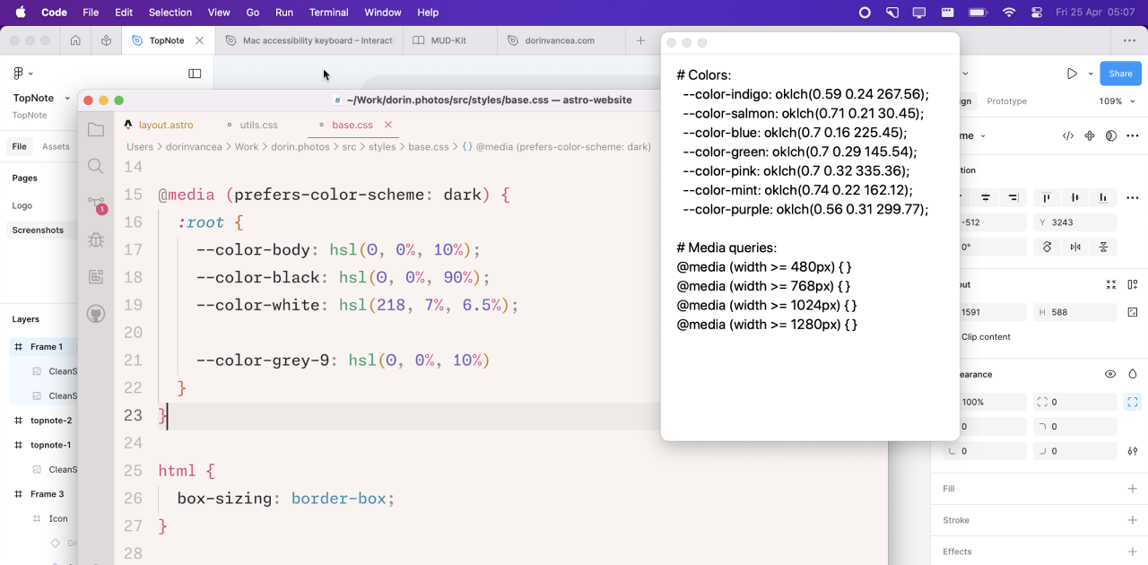Open the Terminal menu in menu bar
Viewport: 1148px width, 565px height.
point(328,13)
